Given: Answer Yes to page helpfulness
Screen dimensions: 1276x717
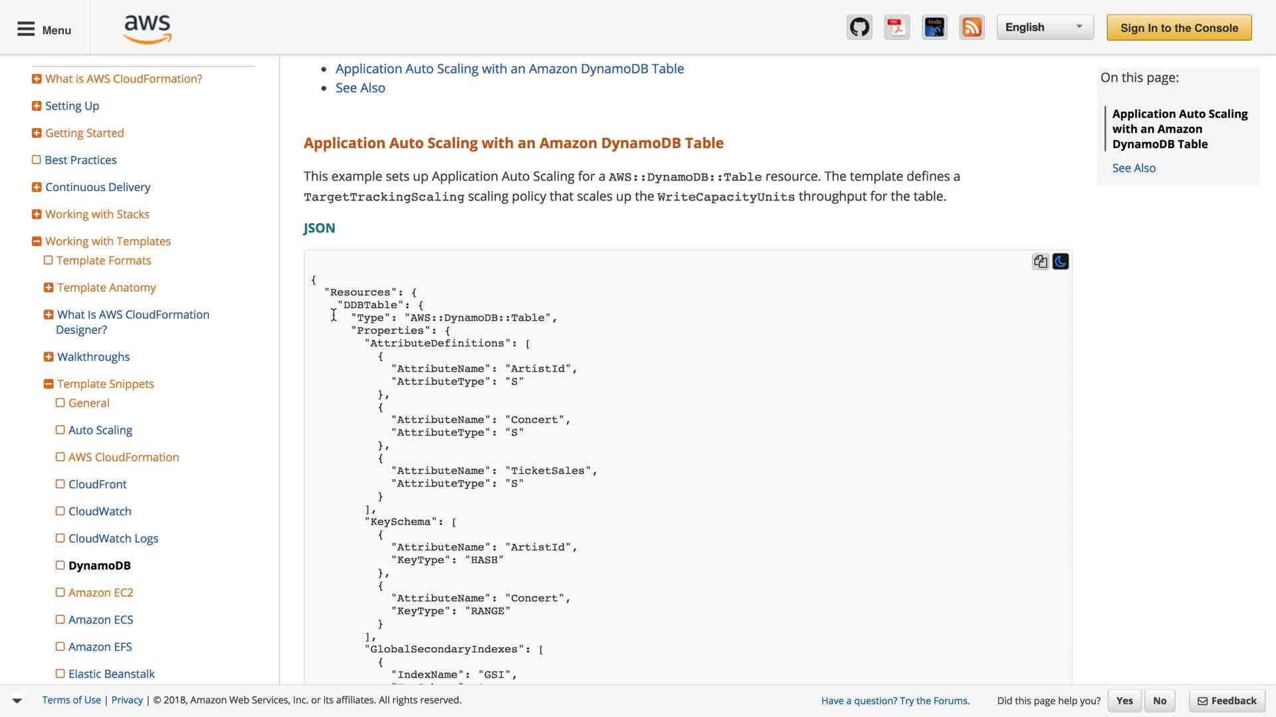Looking at the screenshot, I should pos(1124,700).
